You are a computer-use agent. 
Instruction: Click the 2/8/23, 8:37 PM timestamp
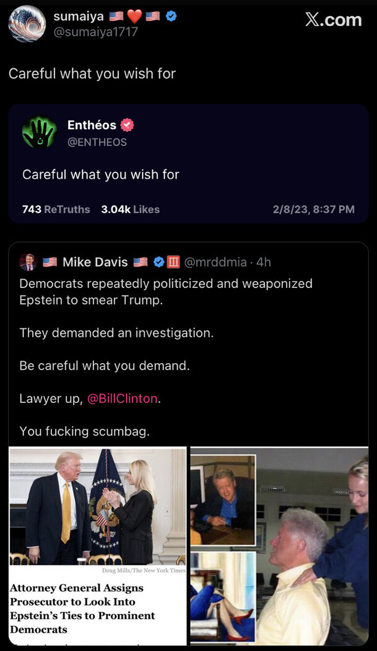(x=314, y=209)
